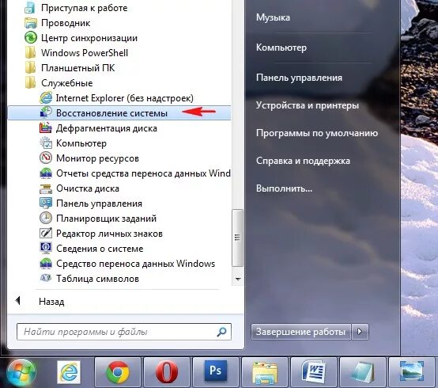Launch Google Chrome from the taskbar
This screenshot has height=388, width=438.
tap(118, 372)
